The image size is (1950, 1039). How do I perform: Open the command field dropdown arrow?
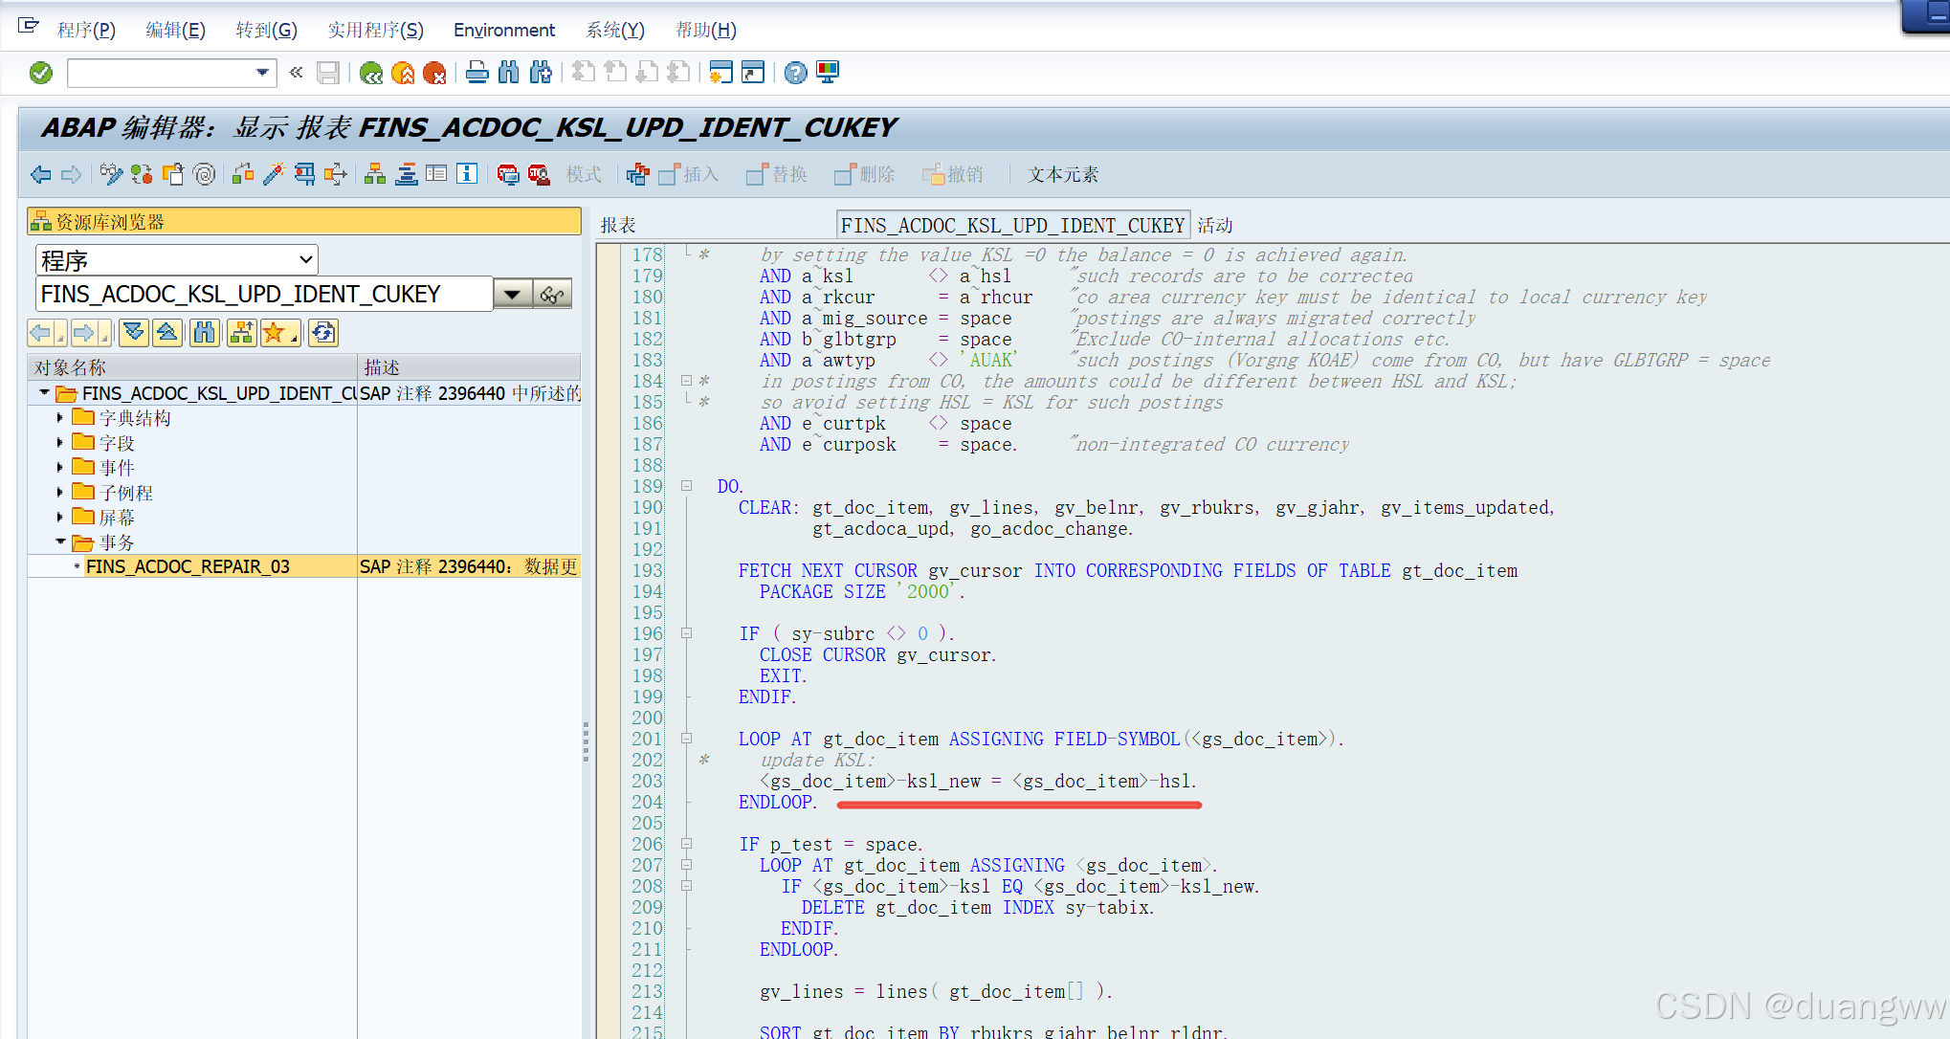[262, 73]
